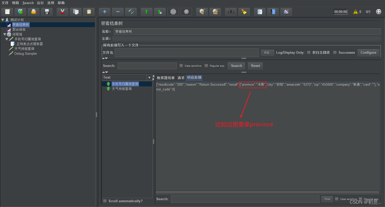The image size is (385, 207).
Task: Switch to the 取样器结果 tab
Action: coord(166,78)
